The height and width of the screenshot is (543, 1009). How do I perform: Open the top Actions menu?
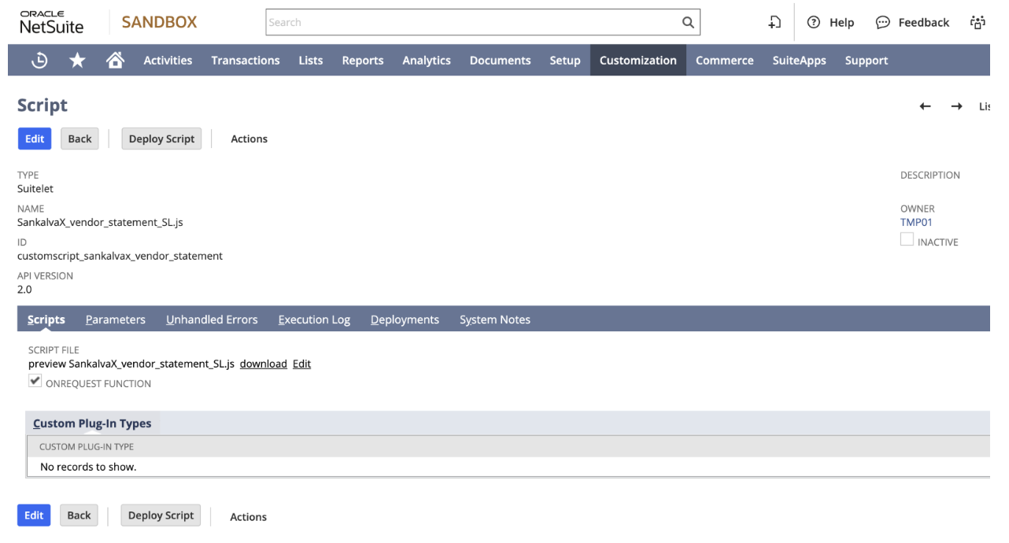(249, 139)
